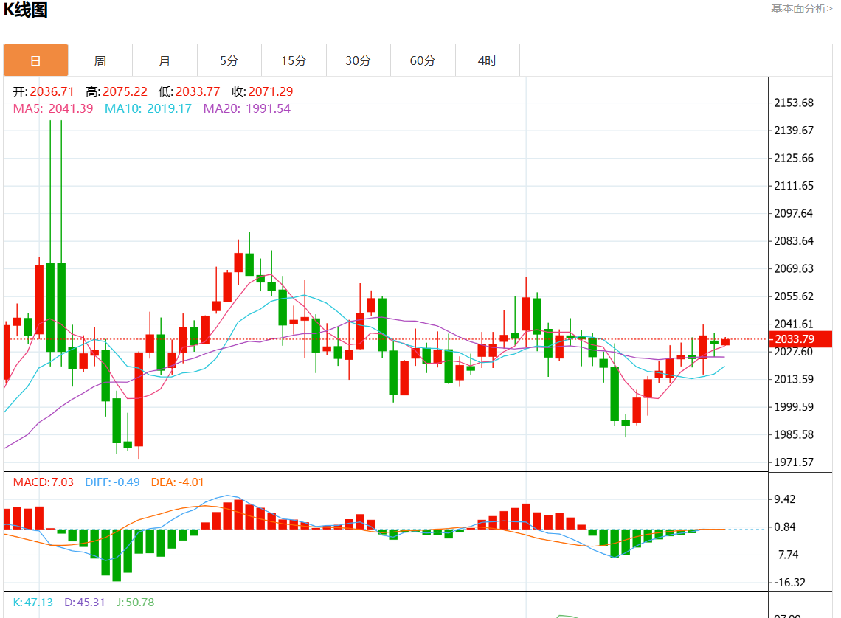Click the MA5: 2041.39 label

(x=53, y=109)
